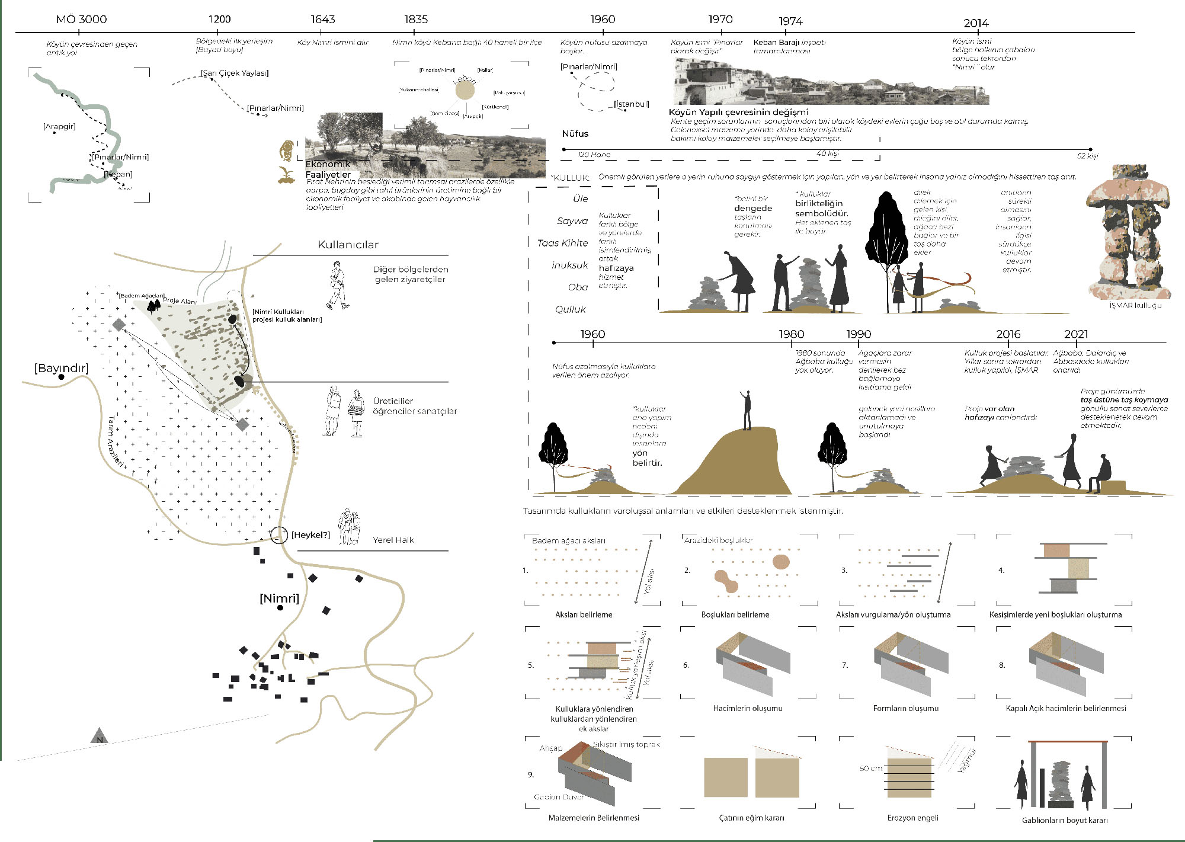
Task: Click the 1974 Keban Barajı timeline year
Action: (x=790, y=21)
